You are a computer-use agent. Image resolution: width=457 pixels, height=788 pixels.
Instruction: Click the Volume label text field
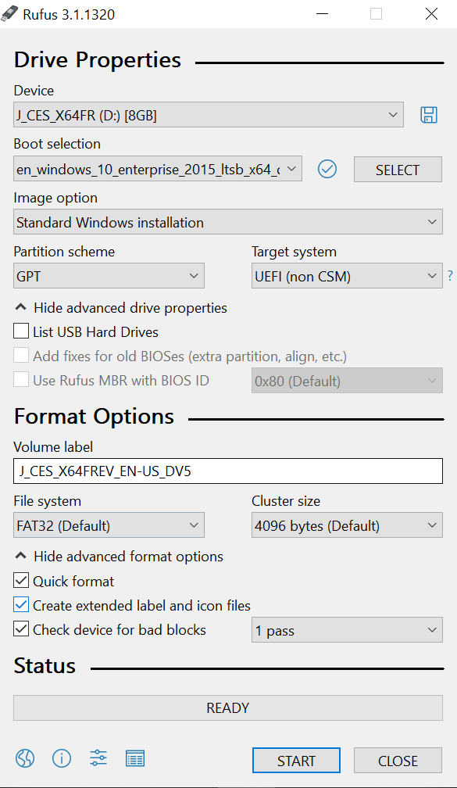point(228,471)
